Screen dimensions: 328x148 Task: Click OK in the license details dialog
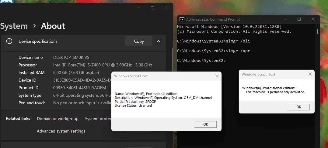(x=205, y=124)
